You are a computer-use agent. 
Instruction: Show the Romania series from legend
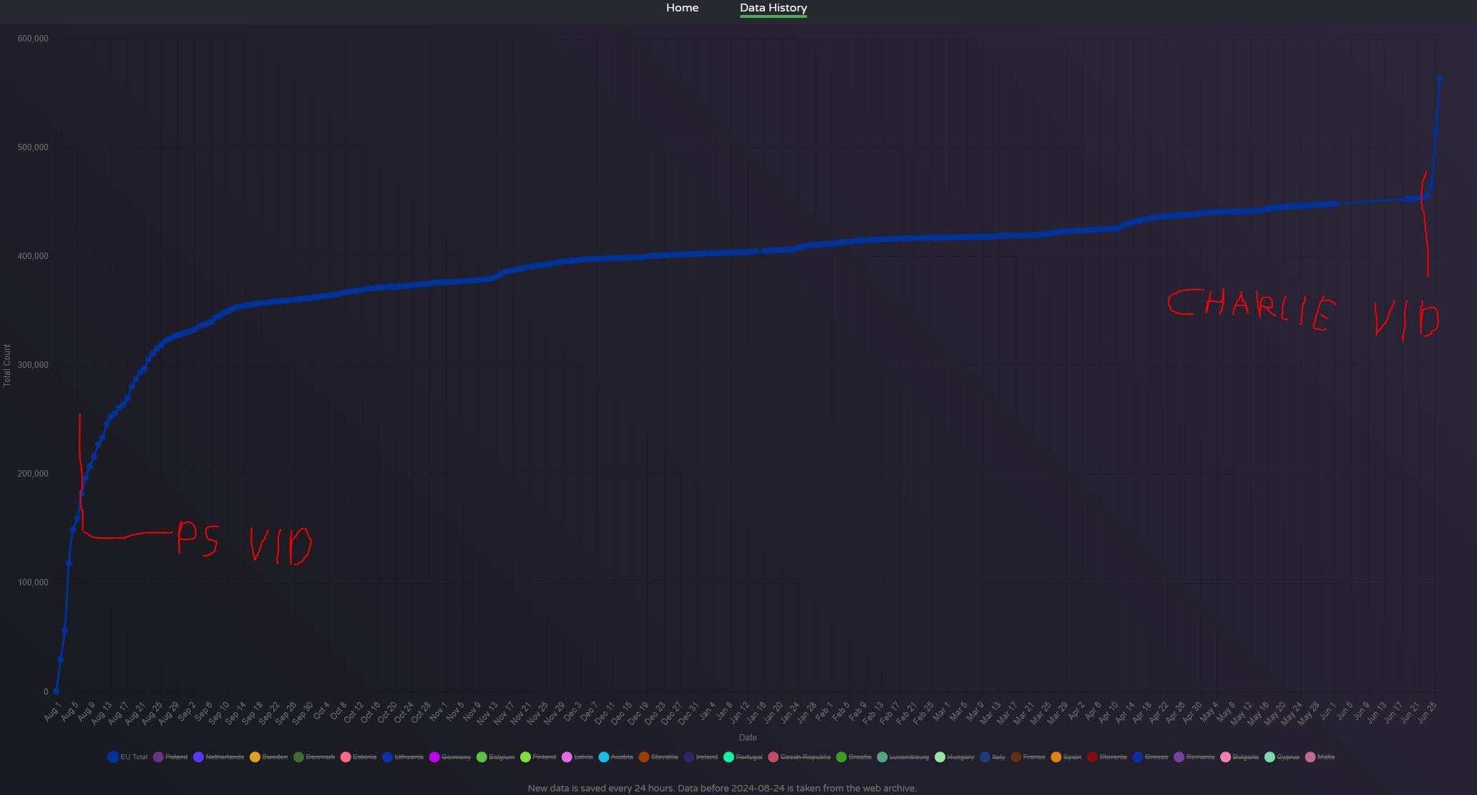pos(1194,757)
